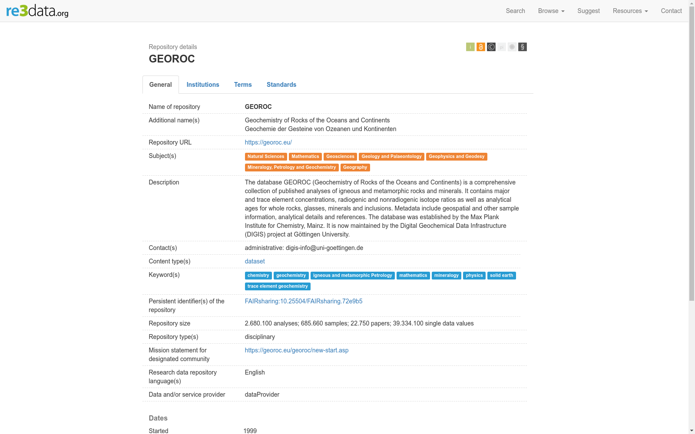Screen dimensions: 695x434
Task: Click the 'Repository size' row label
Action: click(x=169, y=323)
